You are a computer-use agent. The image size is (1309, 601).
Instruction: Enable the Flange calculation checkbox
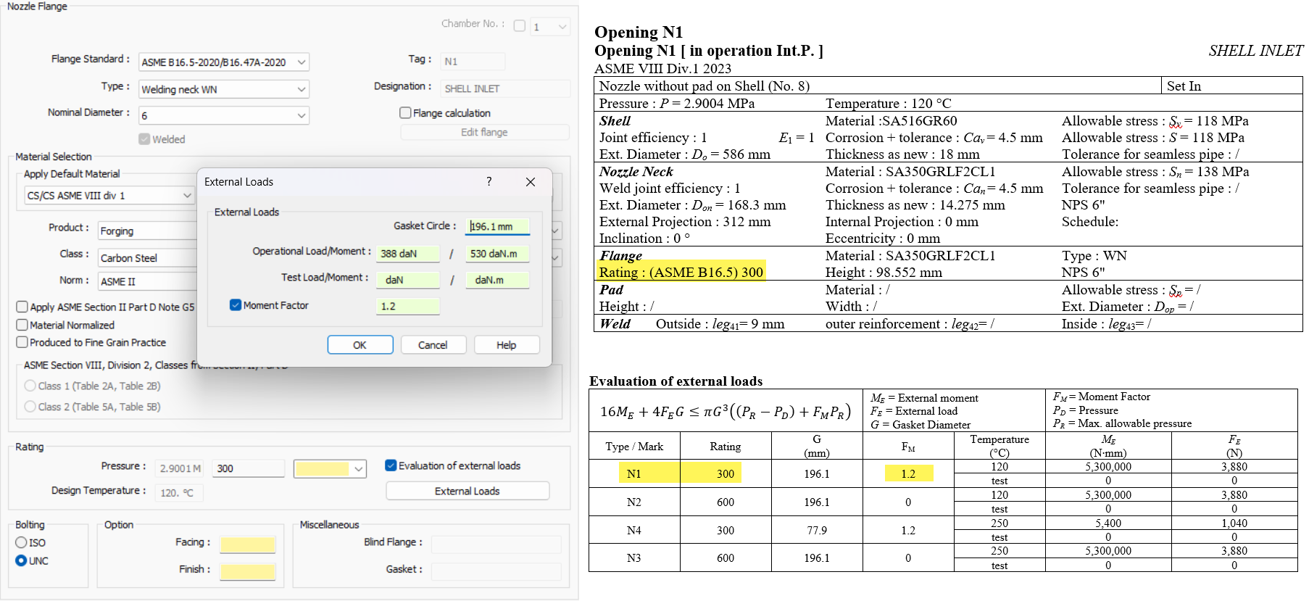[406, 113]
